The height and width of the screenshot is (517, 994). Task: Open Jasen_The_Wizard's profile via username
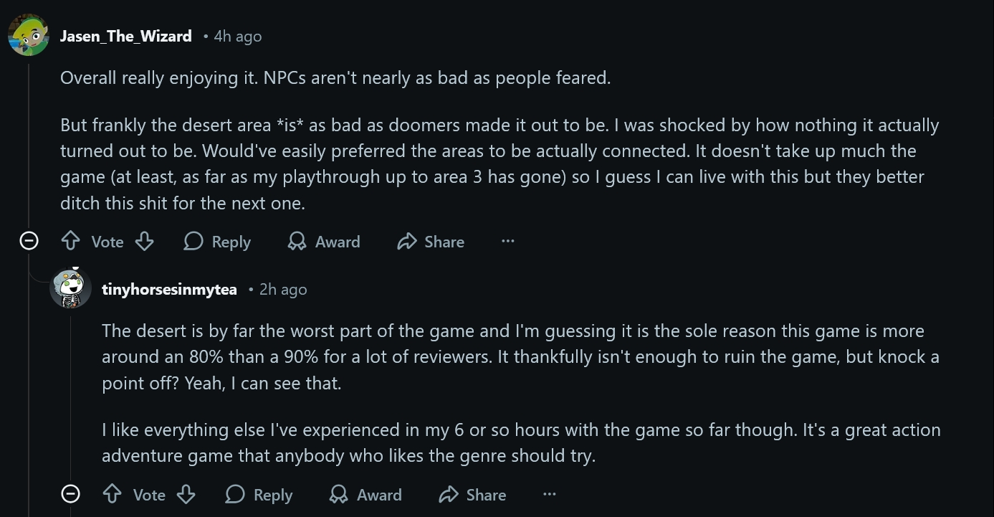tap(126, 36)
